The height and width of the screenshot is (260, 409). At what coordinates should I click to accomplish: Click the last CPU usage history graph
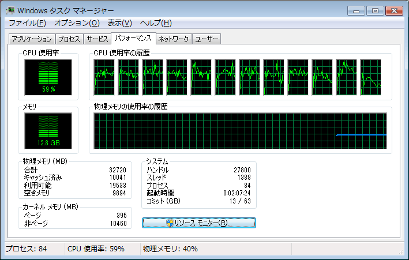371,77
